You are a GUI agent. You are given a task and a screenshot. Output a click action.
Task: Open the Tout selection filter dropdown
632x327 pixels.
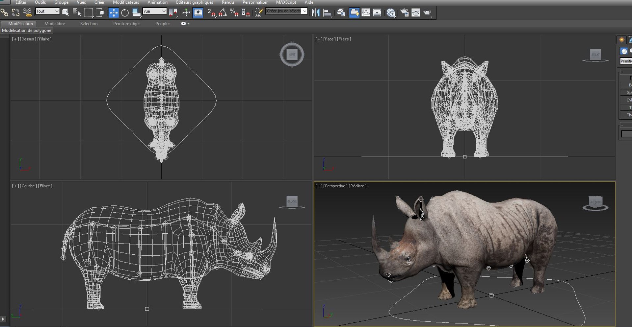tap(47, 11)
